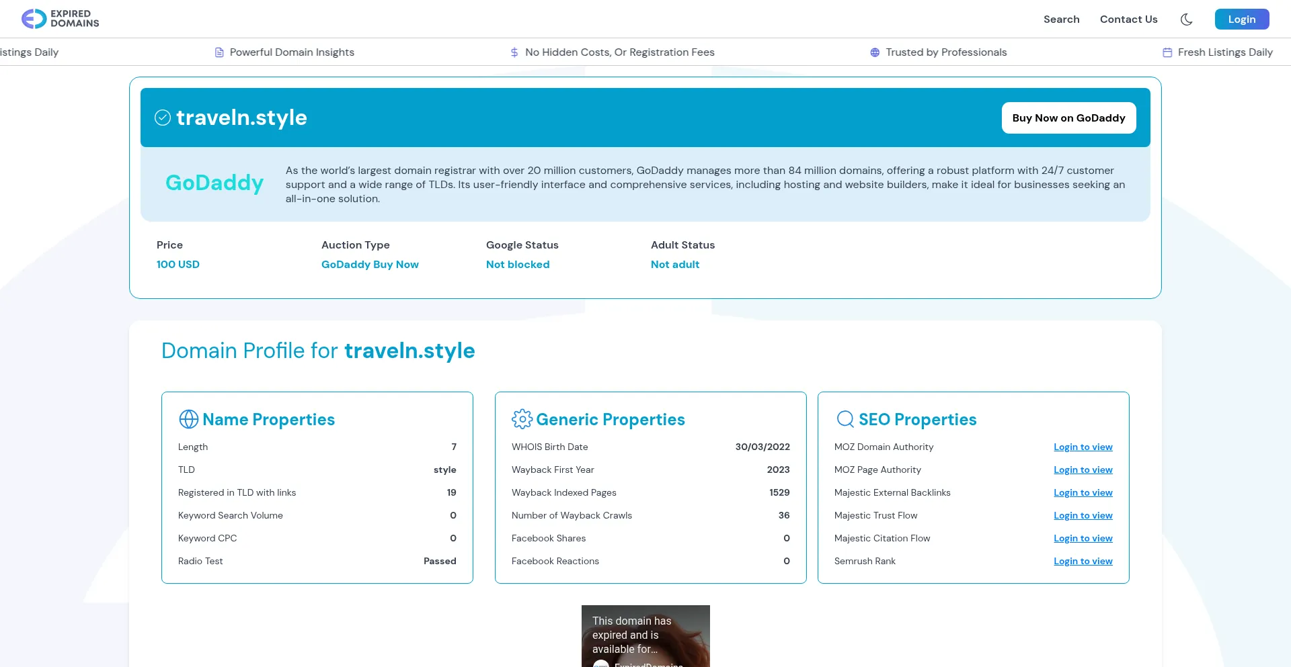
Task: Click Fresh Listings Daily ticker text
Action: [x=1225, y=52]
